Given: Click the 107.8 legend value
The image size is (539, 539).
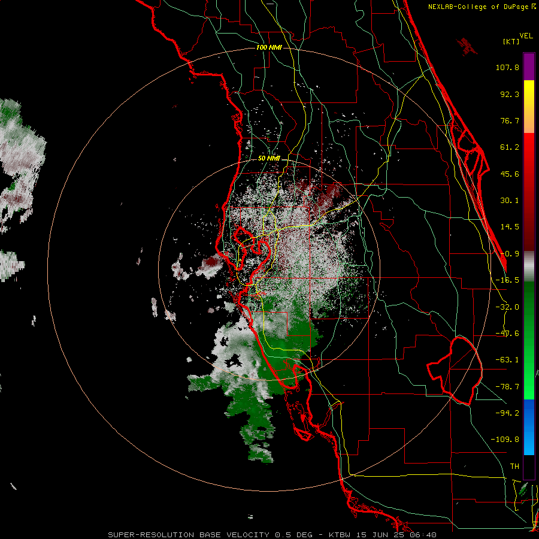Looking at the screenshot, I should click(507, 67).
